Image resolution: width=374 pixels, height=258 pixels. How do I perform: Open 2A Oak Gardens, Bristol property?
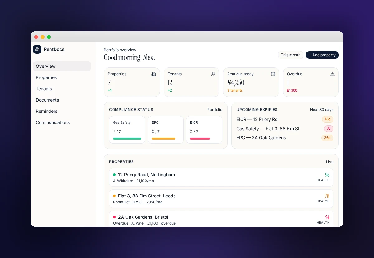(x=221, y=219)
